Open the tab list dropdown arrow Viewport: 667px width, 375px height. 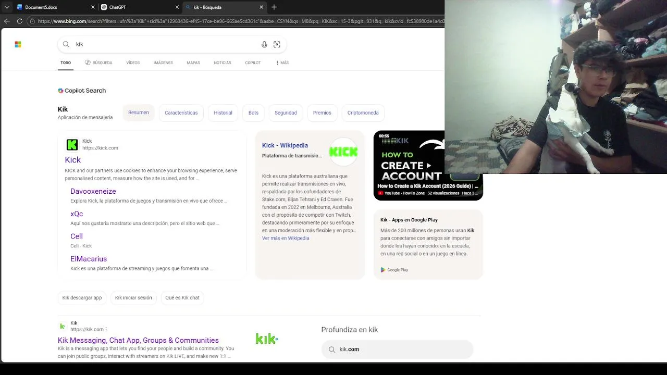[x=7, y=7]
